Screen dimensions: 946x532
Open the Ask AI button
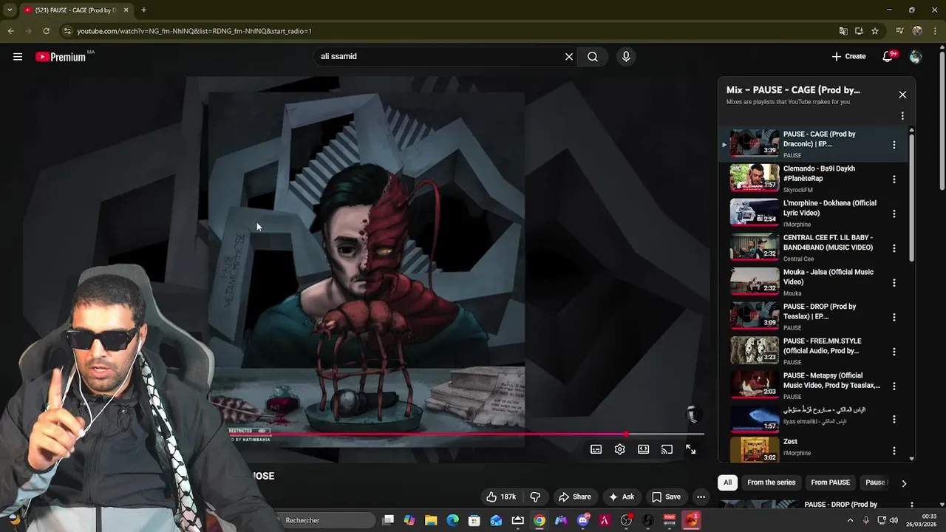tap(622, 497)
